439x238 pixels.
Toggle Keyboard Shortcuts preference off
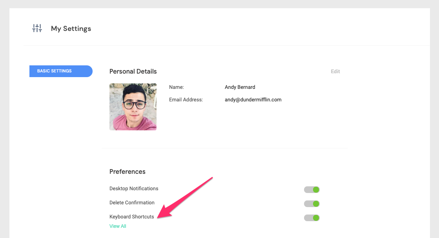311,218
